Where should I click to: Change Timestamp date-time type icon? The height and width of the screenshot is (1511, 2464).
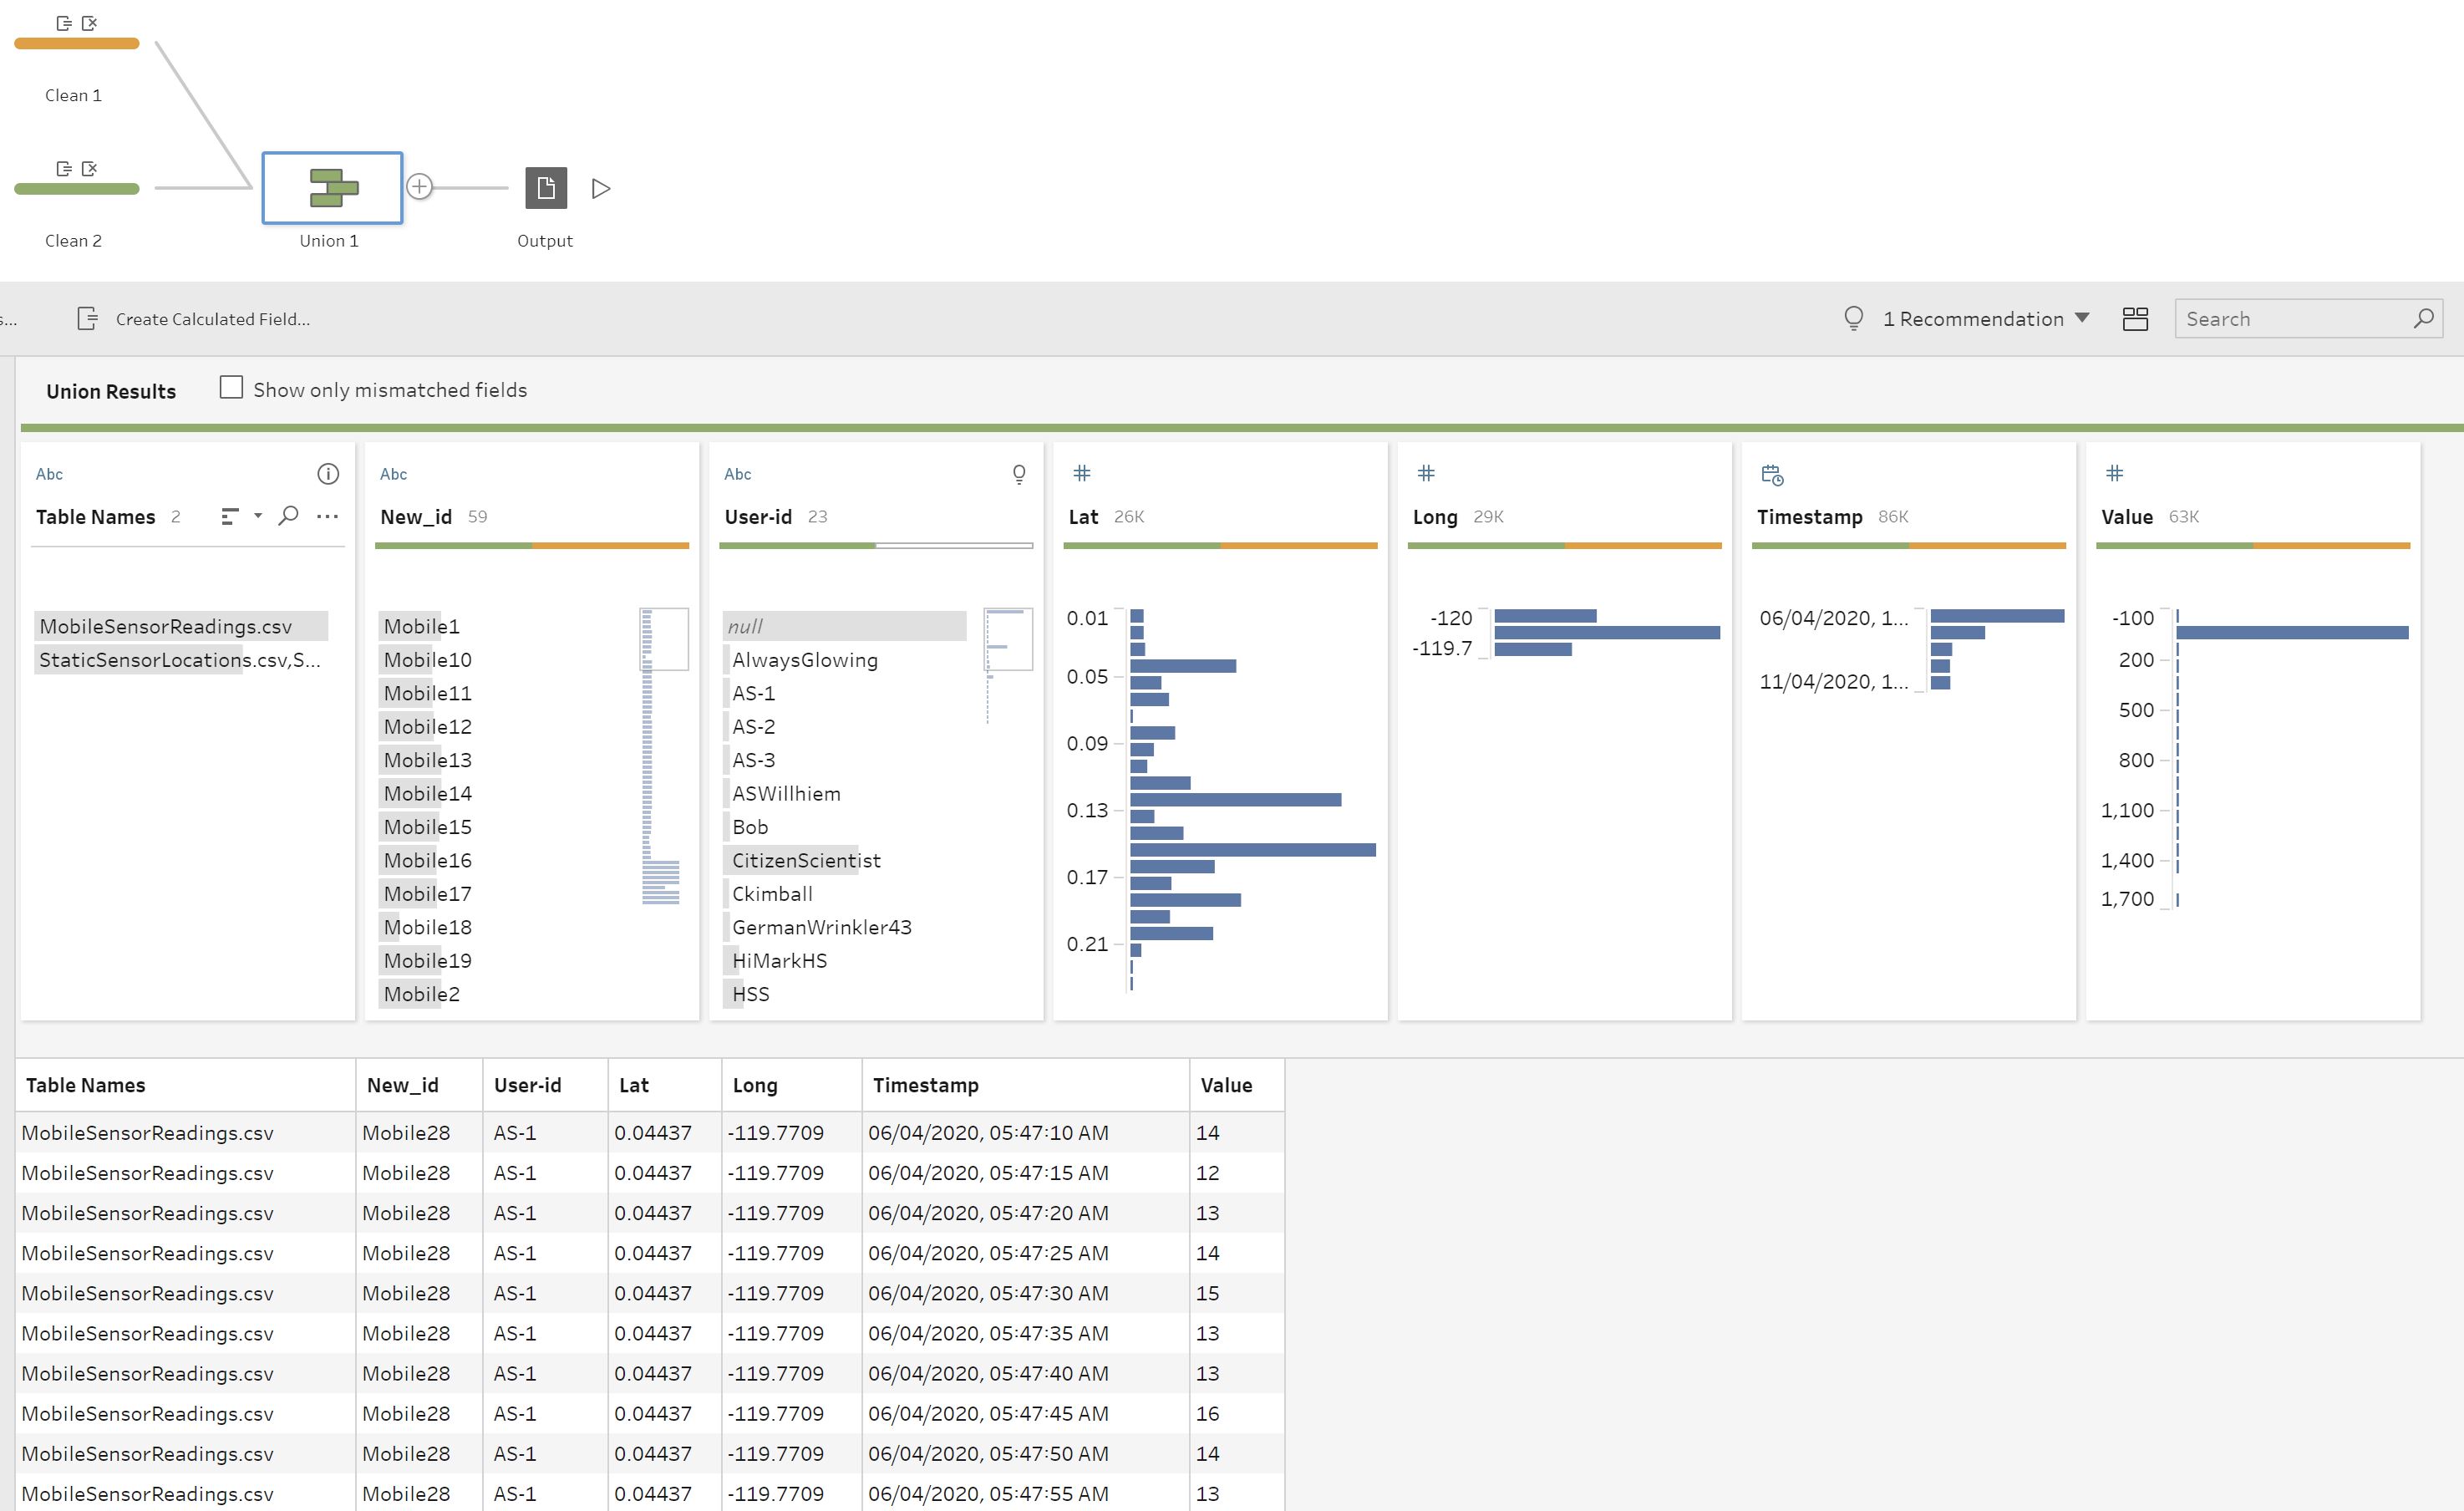click(1772, 475)
